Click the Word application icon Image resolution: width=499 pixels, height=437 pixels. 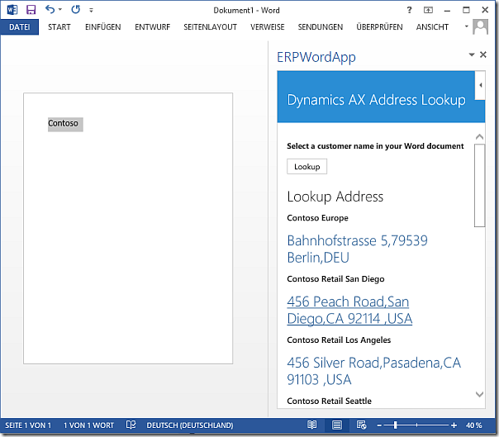12,10
